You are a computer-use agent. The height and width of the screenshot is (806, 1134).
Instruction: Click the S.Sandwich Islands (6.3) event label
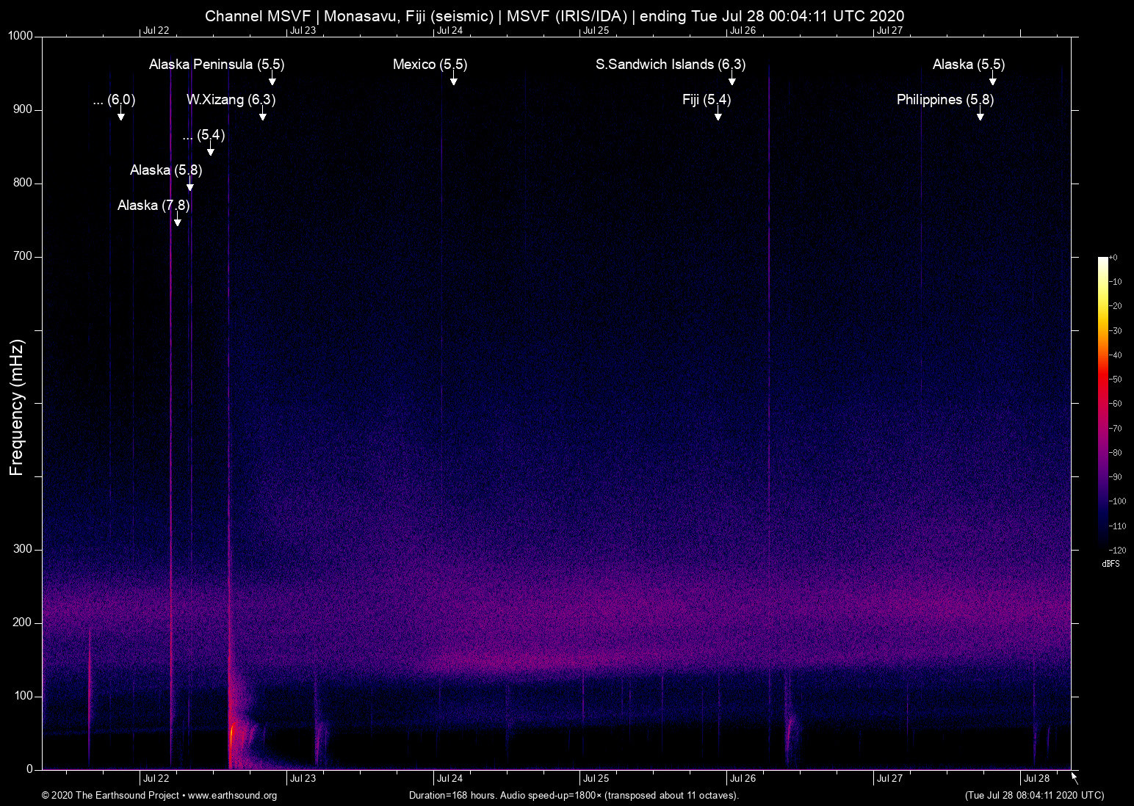tap(670, 65)
